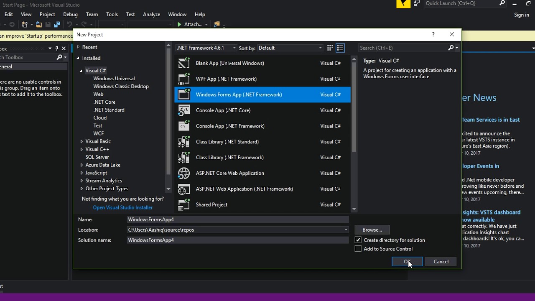Click the templates list scroll down arrow
The width and height of the screenshot is (535, 301).
point(354,209)
